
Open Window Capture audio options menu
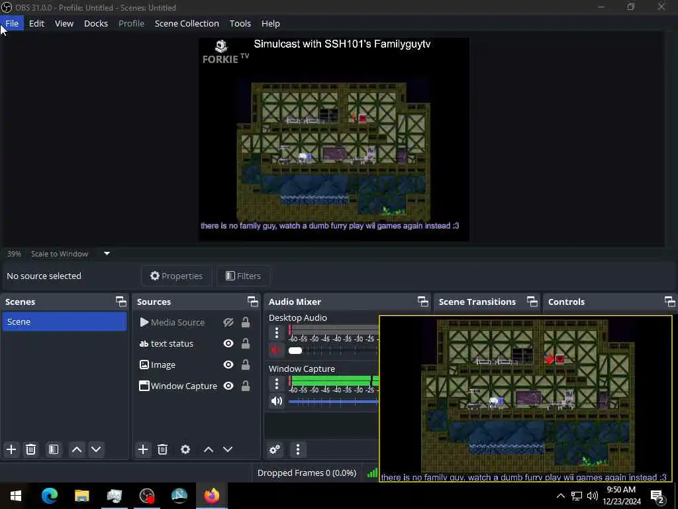click(x=277, y=384)
